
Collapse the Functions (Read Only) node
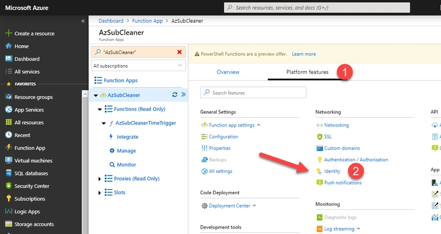click(100, 109)
